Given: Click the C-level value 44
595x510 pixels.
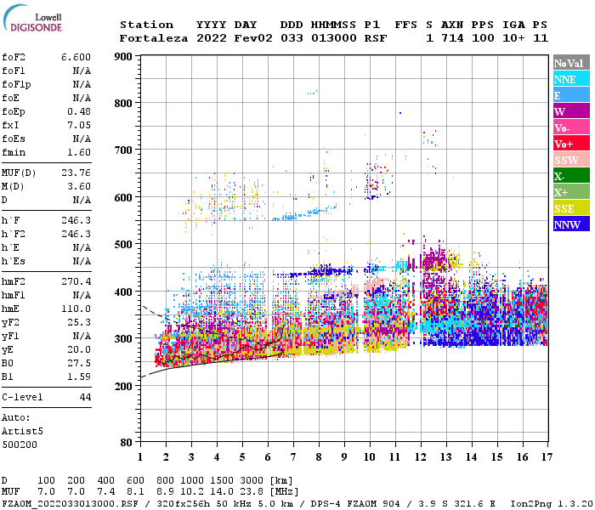Looking at the screenshot, I should click(x=85, y=397).
